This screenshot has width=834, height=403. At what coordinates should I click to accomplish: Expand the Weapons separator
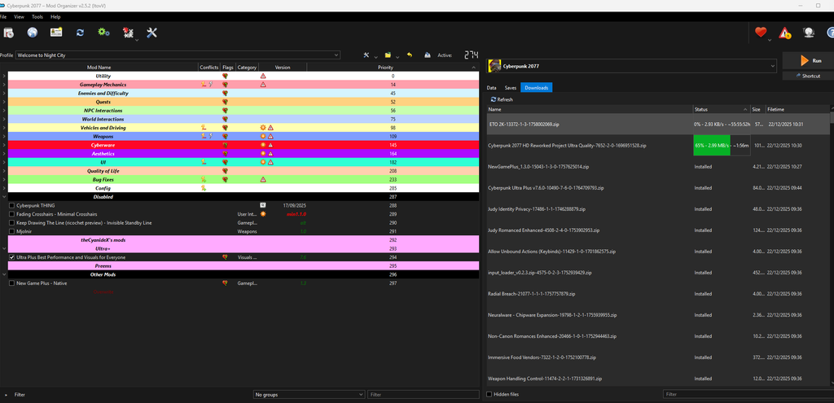click(4, 137)
